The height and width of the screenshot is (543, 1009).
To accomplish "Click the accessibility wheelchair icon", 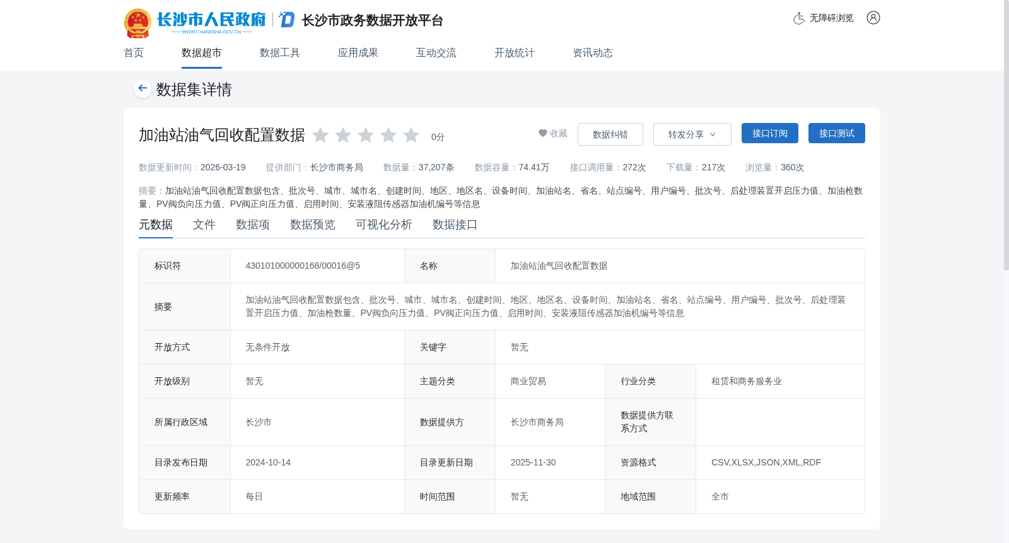I will (x=799, y=18).
